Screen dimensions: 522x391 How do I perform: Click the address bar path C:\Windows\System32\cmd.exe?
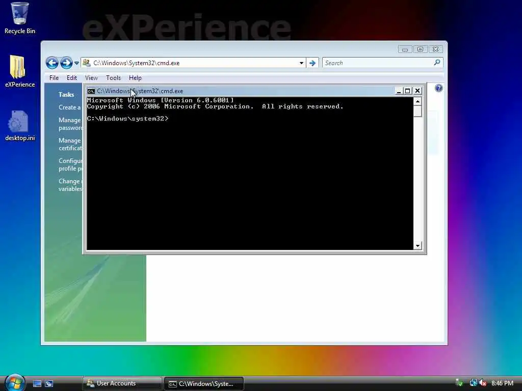coord(136,63)
